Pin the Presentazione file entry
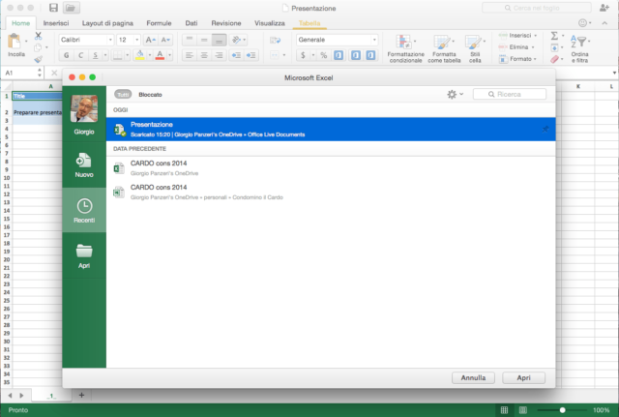Viewport: 619px width, 417px height. [545, 129]
